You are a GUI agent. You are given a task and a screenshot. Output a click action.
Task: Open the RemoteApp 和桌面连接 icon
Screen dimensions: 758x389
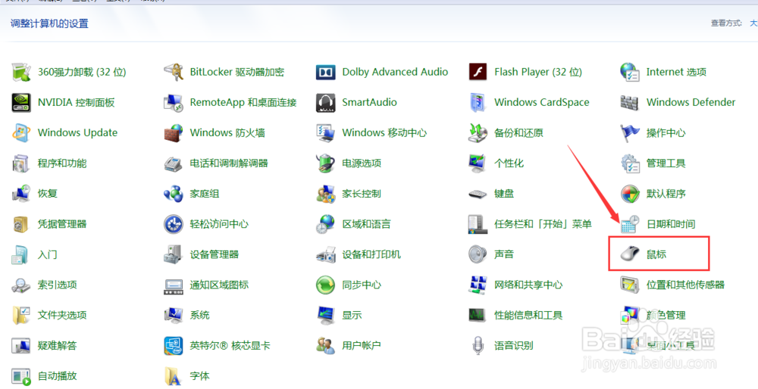coord(174,103)
